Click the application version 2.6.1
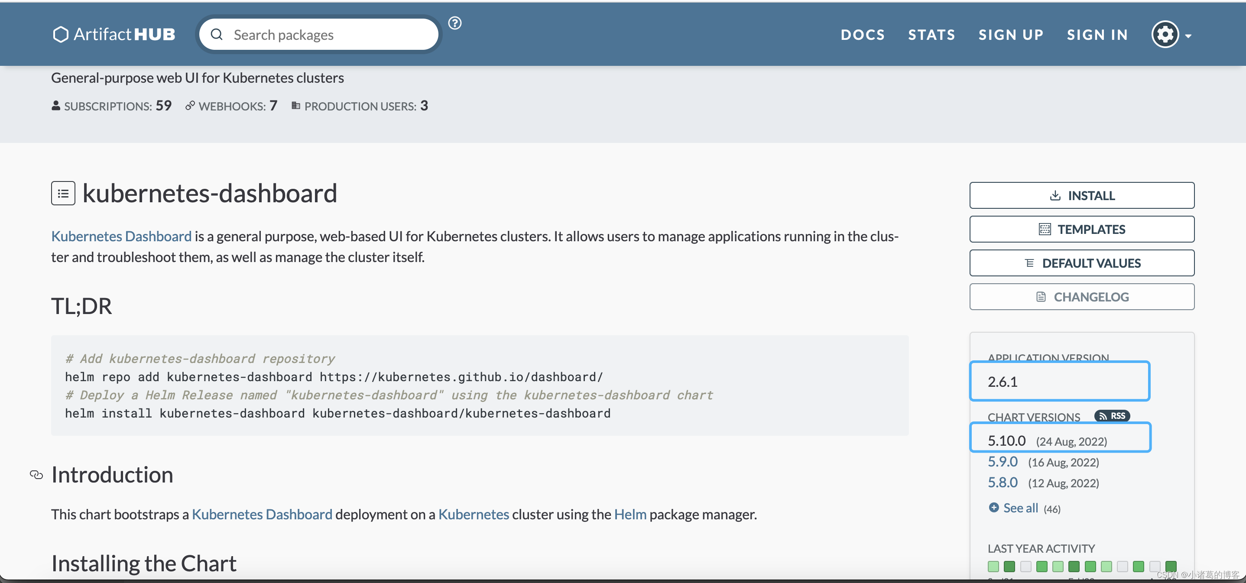 coord(1002,382)
